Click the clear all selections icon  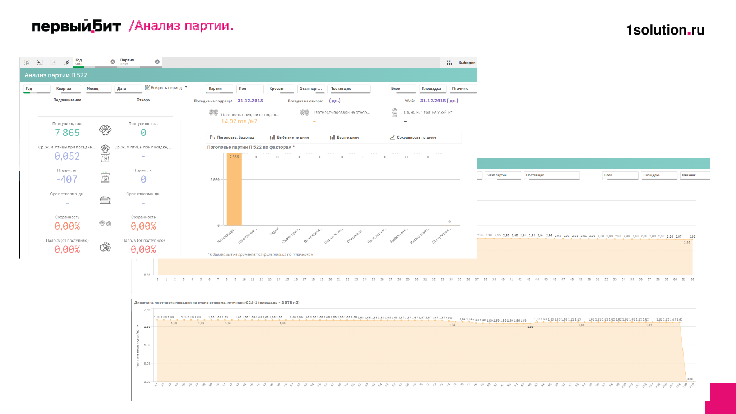pos(66,62)
